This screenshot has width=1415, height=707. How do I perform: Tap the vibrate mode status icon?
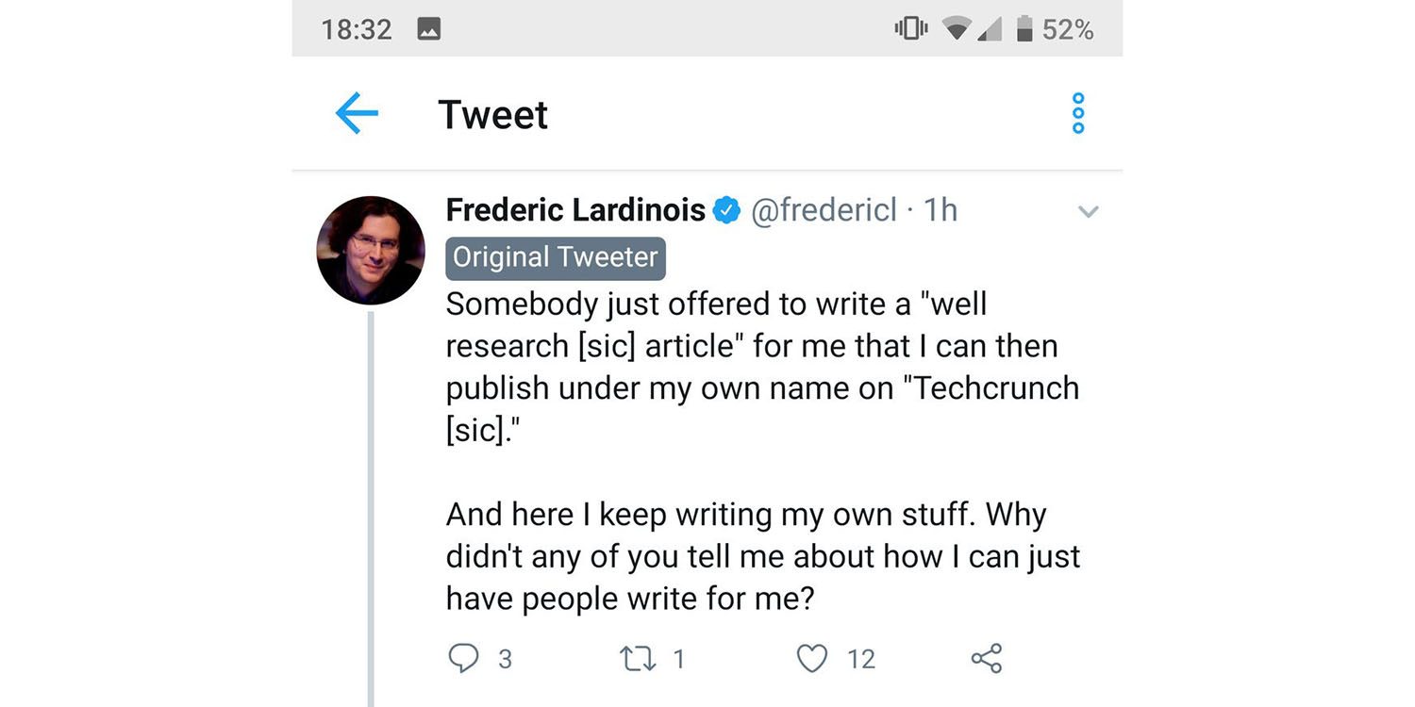[x=910, y=30]
